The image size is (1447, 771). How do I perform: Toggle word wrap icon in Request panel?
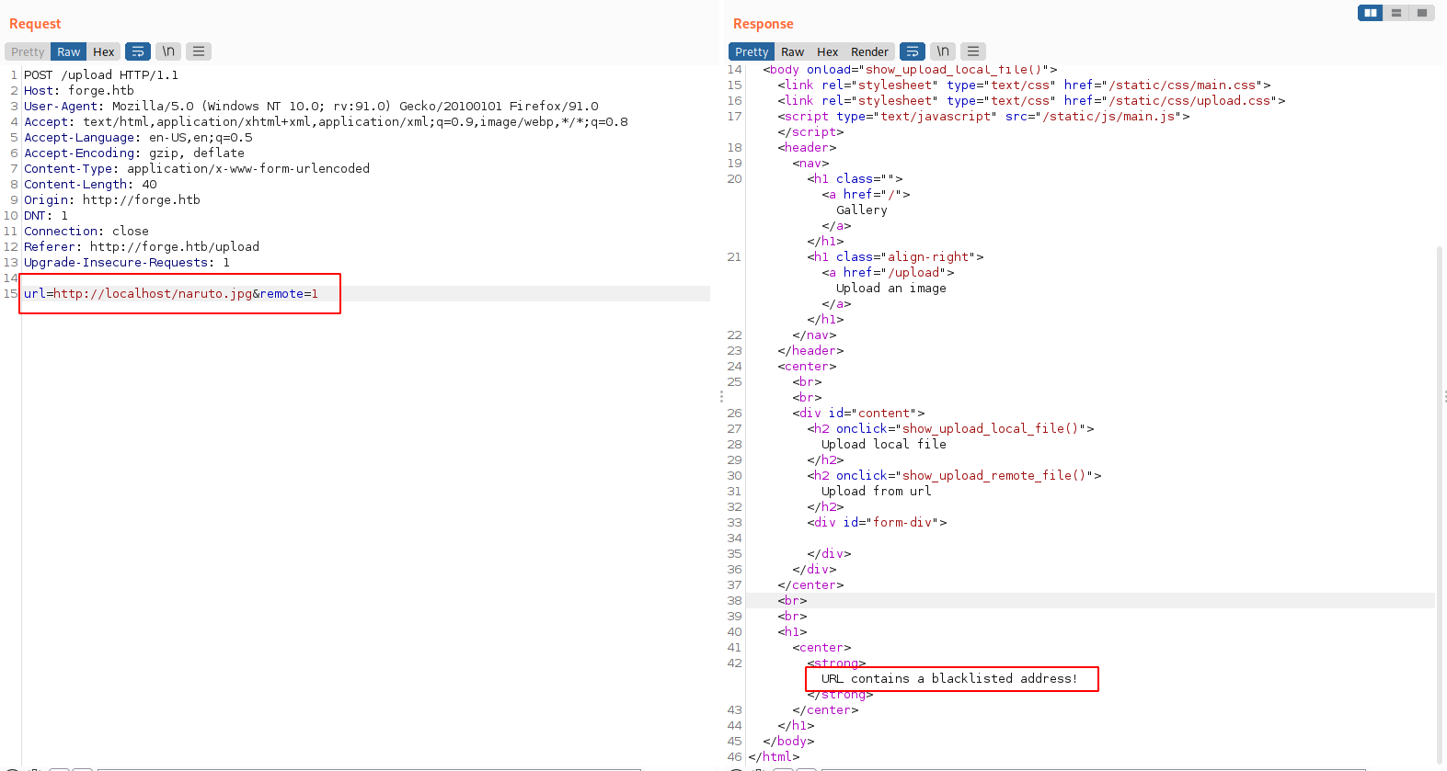(x=138, y=51)
